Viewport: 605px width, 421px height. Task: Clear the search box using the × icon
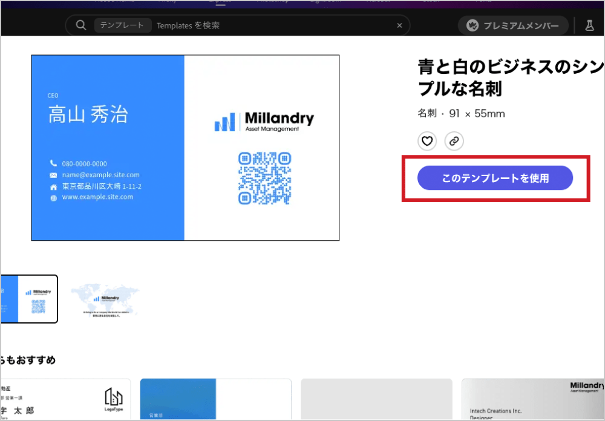(x=399, y=25)
